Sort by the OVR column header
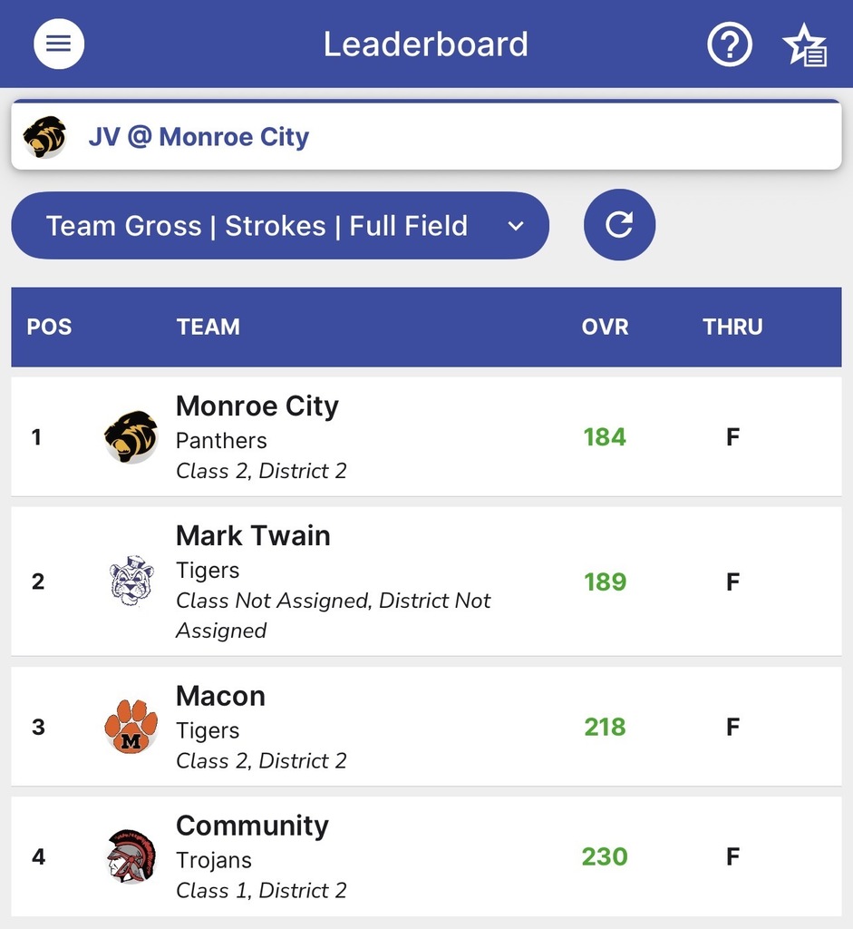The width and height of the screenshot is (853, 929). (605, 327)
